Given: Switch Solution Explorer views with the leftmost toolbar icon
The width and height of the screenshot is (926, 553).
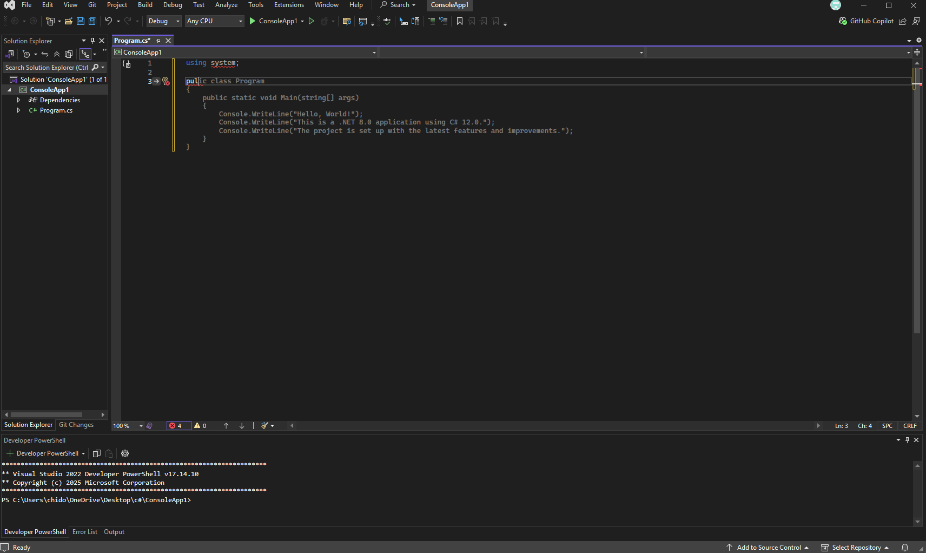Looking at the screenshot, I should [9, 54].
